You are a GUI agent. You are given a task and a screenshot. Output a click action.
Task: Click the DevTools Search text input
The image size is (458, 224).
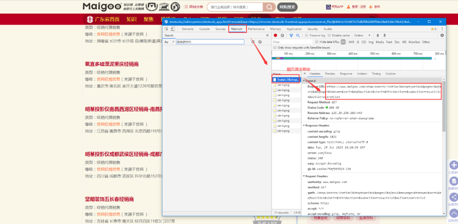point(210,42)
